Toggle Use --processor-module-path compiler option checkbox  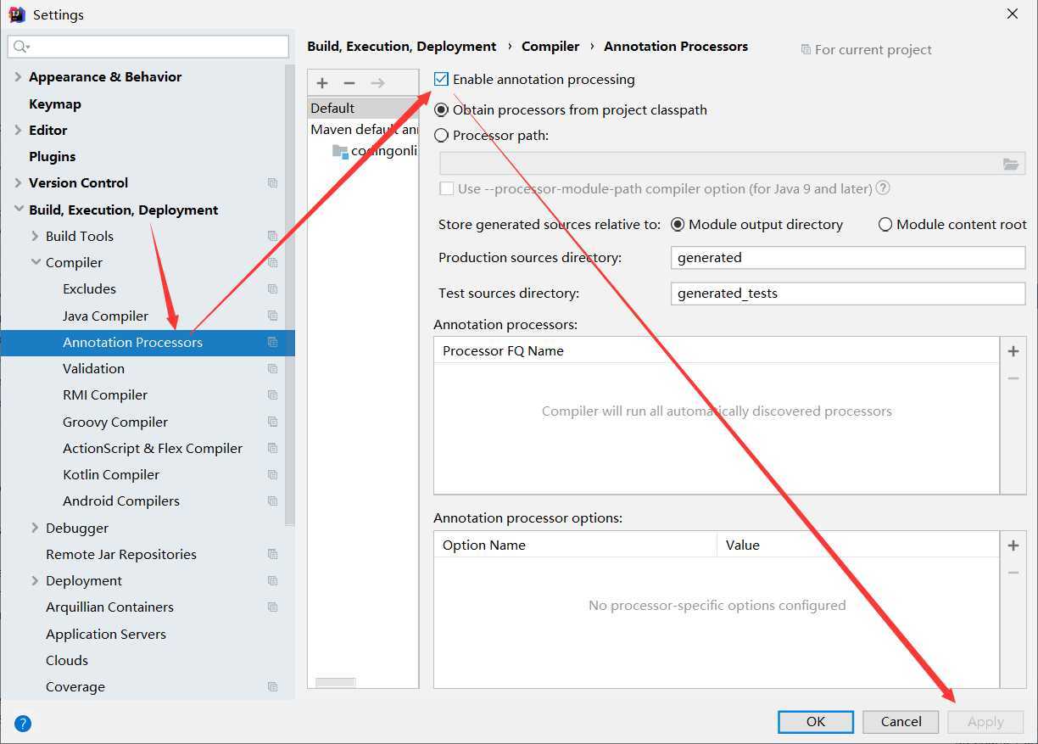(446, 188)
